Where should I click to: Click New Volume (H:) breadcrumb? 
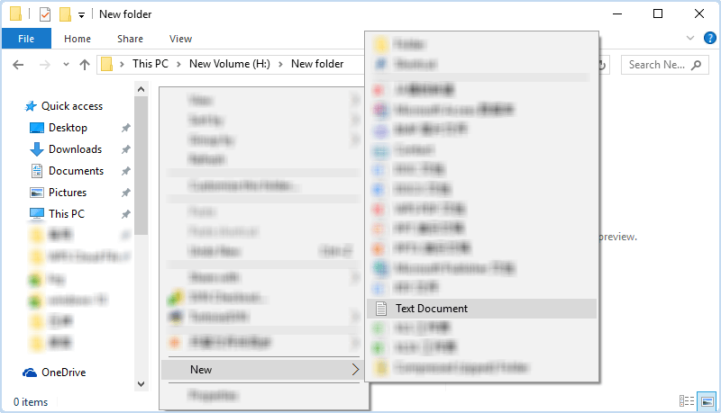[x=231, y=64]
